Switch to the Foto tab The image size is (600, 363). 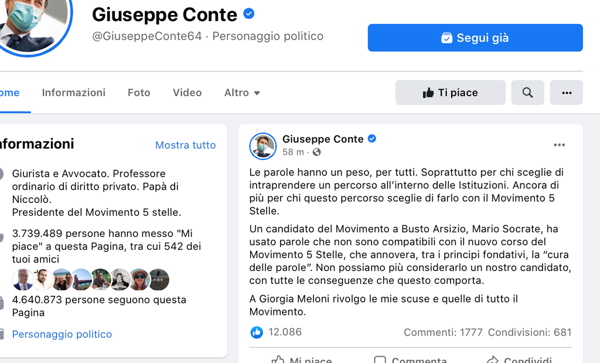(x=139, y=93)
